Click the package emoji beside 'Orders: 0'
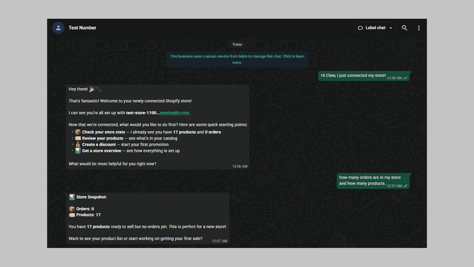The width and height of the screenshot is (474, 267). [72, 209]
